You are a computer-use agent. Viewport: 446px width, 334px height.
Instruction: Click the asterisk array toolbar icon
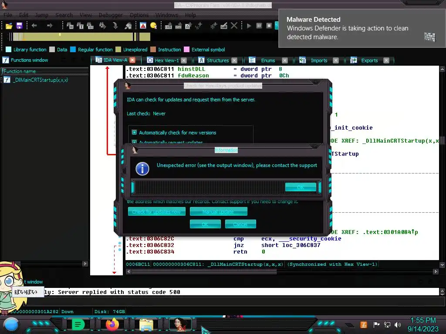(x=213, y=26)
